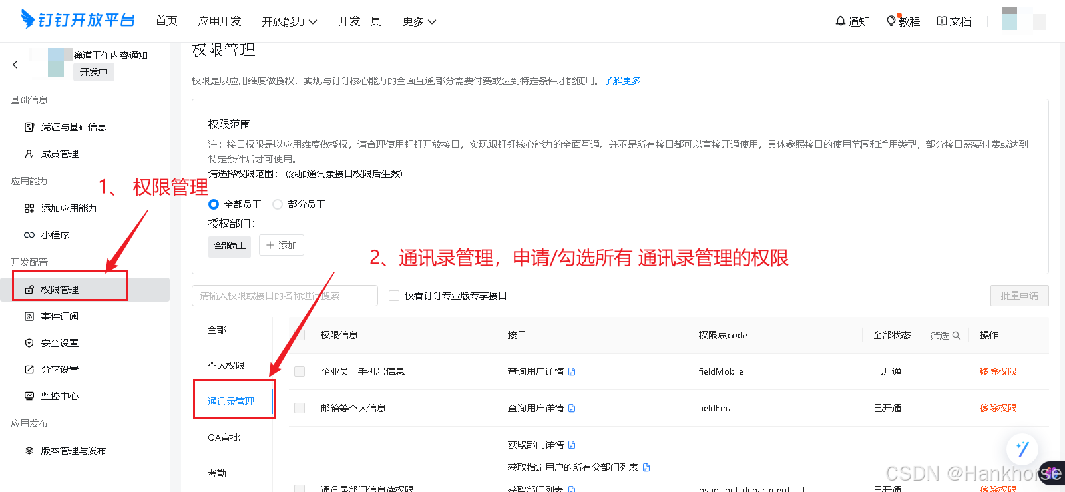The width and height of the screenshot is (1065, 492).
Task: Click the 开发中 status badge
Action: click(x=94, y=72)
